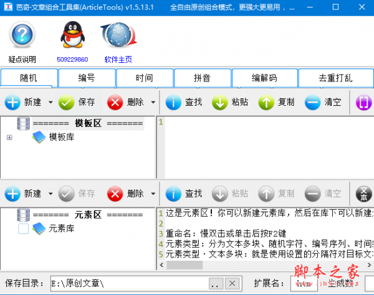
Task: Click 清空 minus icon in template toolbar
Action: [312, 103]
